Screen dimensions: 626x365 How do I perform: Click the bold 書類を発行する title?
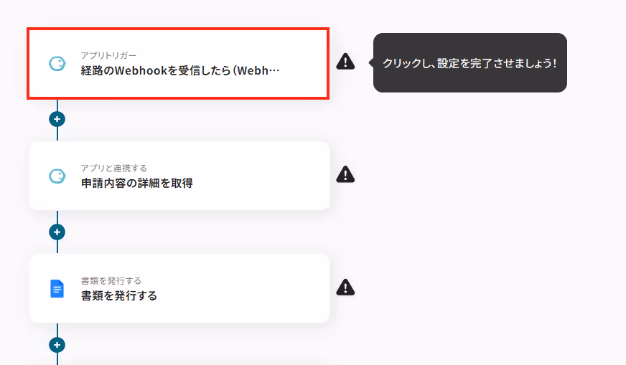point(119,295)
